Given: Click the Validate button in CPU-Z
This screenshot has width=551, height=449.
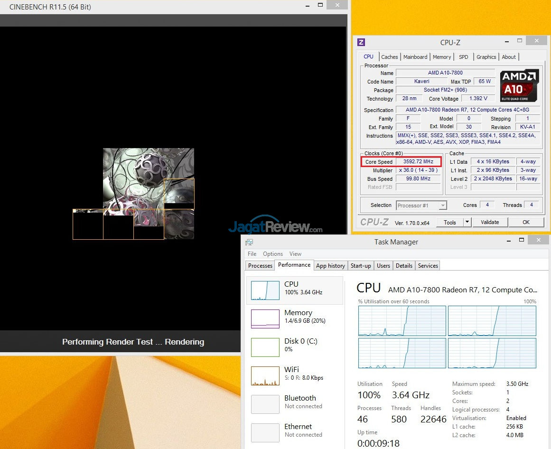Looking at the screenshot, I should [x=490, y=222].
